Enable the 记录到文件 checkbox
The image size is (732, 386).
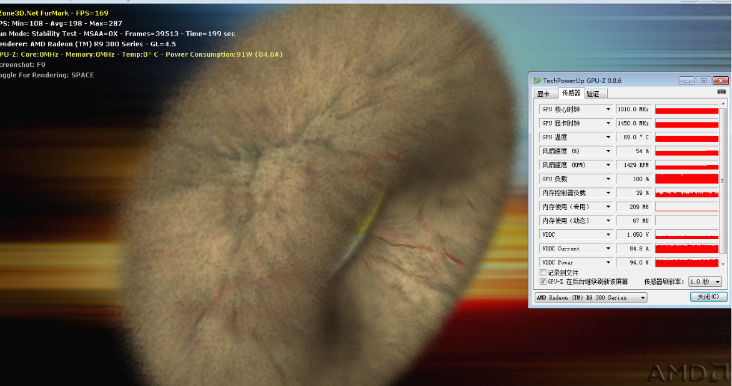pos(543,272)
